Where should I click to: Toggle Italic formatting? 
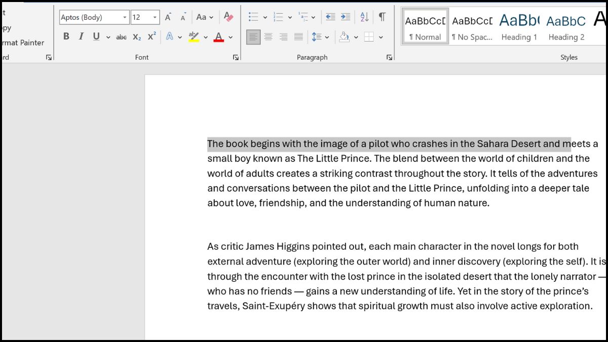coord(81,37)
